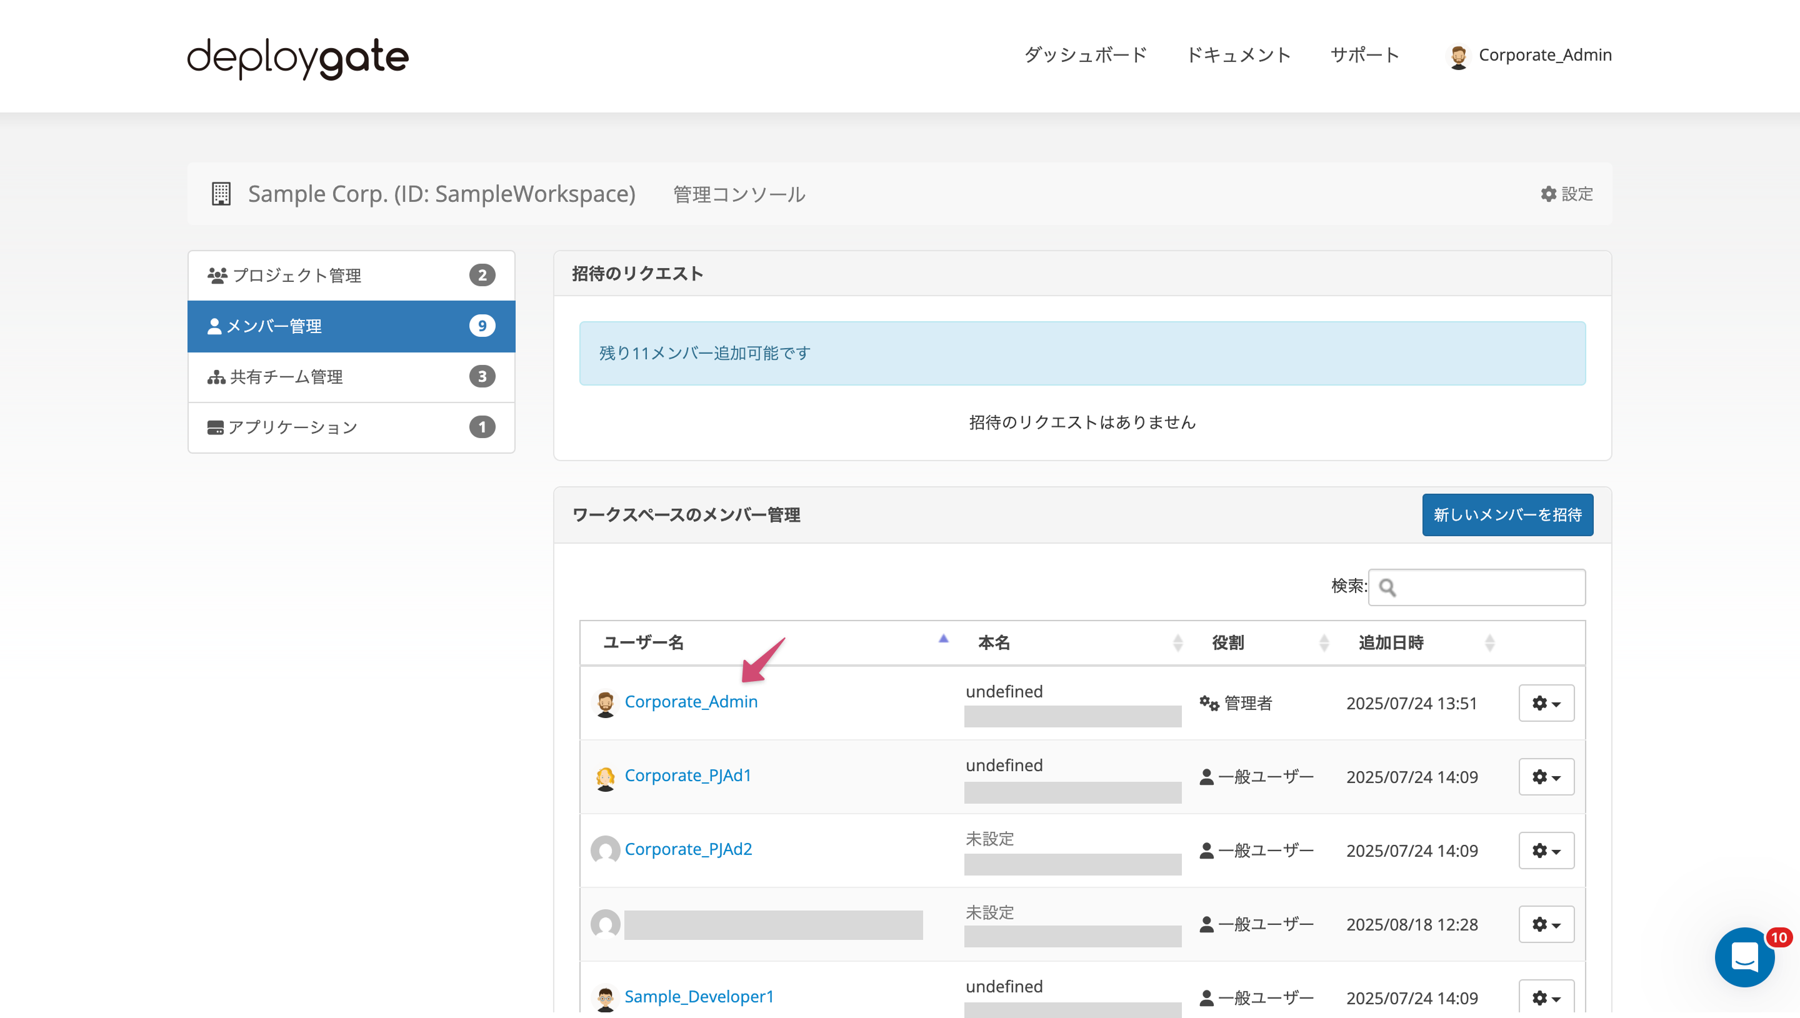Image resolution: width=1800 pixels, height=1018 pixels.
Task: Open the ドキュメント navigation item
Action: tap(1239, 54)
